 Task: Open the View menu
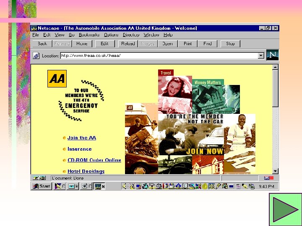point(60,35)
